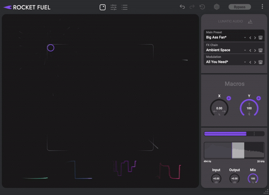Open the list view icon
269x195 pixels.
125,7
